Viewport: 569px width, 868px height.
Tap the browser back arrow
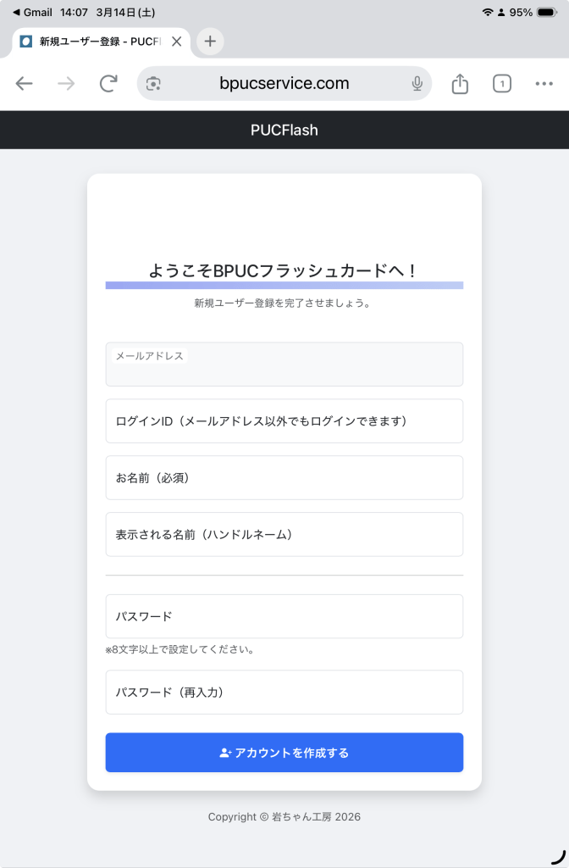click(24, 83)
